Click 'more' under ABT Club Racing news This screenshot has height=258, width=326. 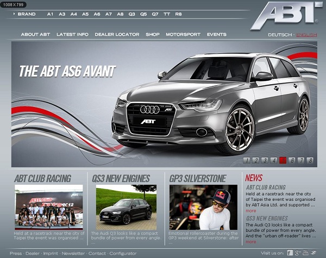click(x=250, y=211)
